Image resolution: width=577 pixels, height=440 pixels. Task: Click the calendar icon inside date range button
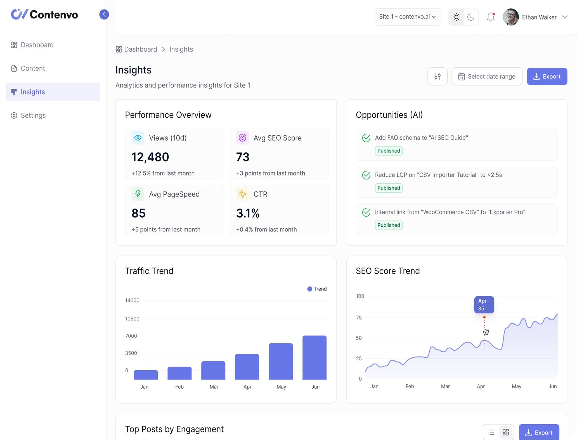(x=462, y=76)
